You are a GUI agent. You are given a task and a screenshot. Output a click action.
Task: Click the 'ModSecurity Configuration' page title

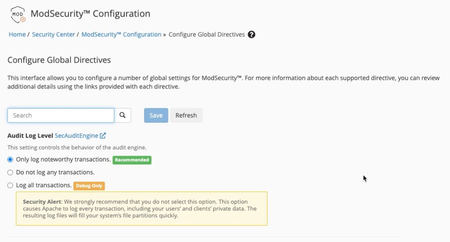point(90,14)
